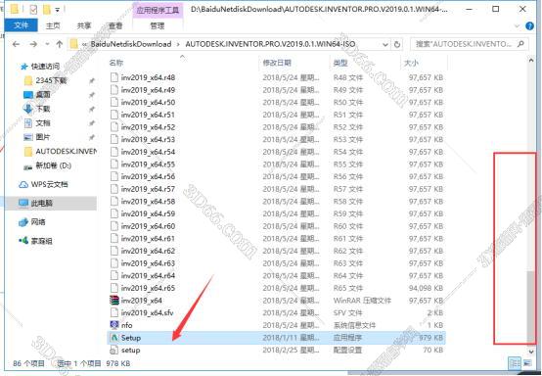Open the 文件 File menu

click(22, 25)
